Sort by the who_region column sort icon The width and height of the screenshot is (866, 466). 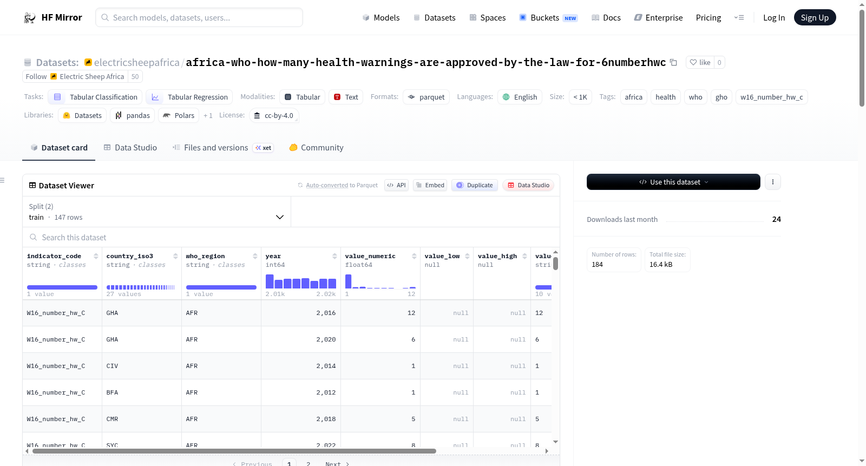255,256
